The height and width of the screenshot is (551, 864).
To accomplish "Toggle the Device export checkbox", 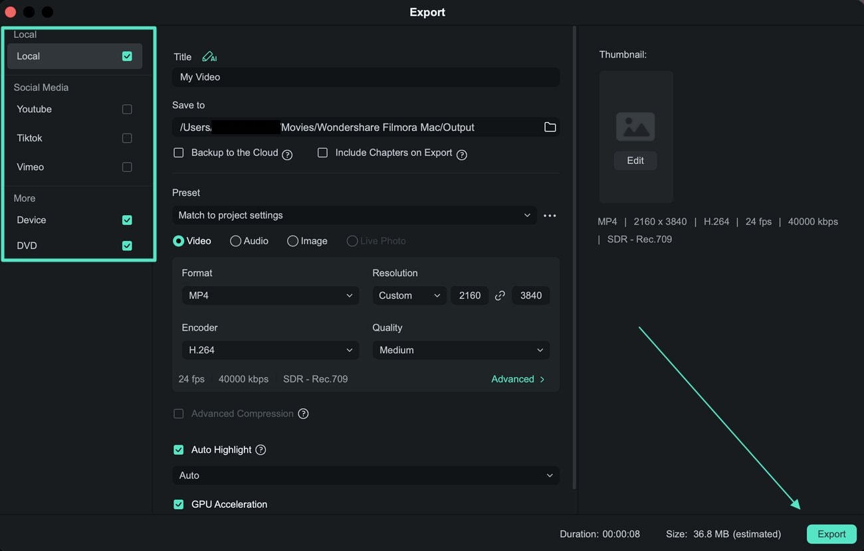I will tap(127, 220).
